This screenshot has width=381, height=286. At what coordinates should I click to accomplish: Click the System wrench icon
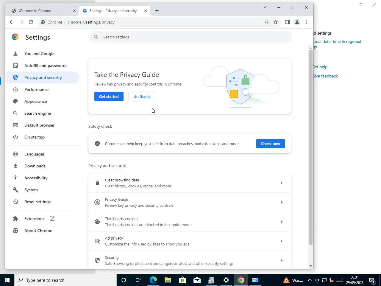pos(15,190)
